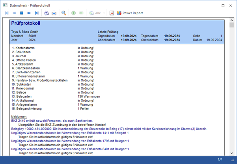Advance to next report page

coord(29,13)
